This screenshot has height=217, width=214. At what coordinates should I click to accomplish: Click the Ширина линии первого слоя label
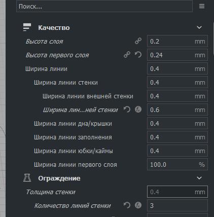tap(75, 165)
